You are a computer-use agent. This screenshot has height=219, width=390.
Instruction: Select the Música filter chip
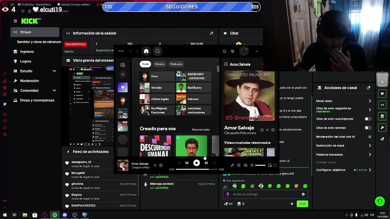point(159,64)
